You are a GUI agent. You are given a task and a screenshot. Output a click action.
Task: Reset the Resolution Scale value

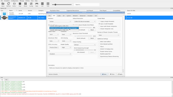pyautogui.click(x=92, y=30)
